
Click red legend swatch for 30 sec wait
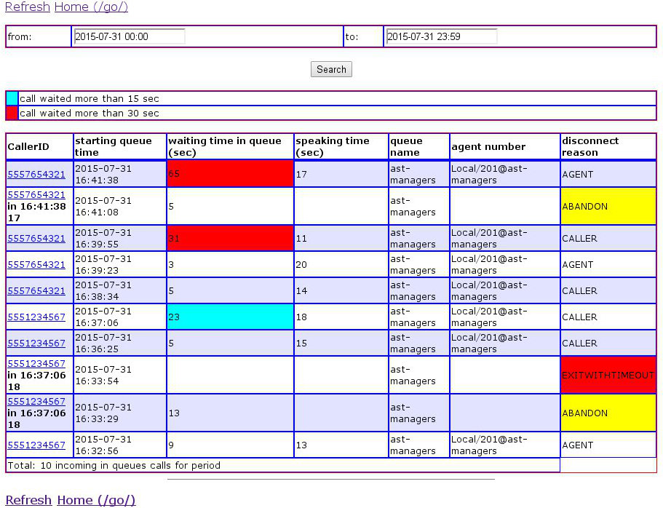point(12,113)
